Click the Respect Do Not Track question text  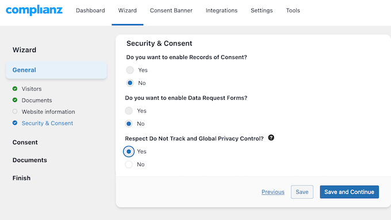194,139
